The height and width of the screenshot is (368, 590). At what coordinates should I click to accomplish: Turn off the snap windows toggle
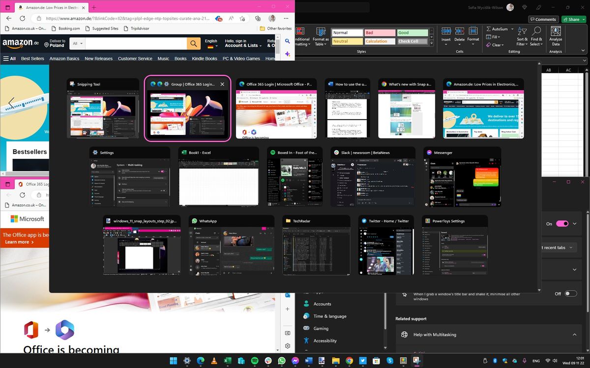pos(562,223)
